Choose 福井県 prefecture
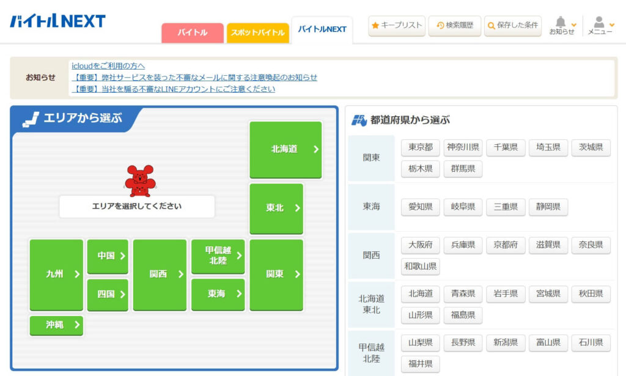Screen dimensions: 626x376 pos(421,364)
